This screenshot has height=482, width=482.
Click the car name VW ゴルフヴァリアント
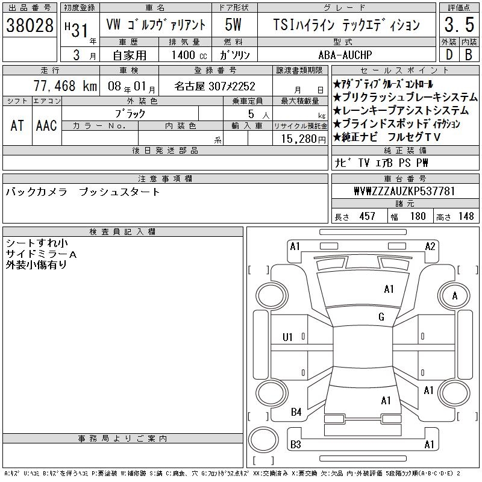[155, 25]
